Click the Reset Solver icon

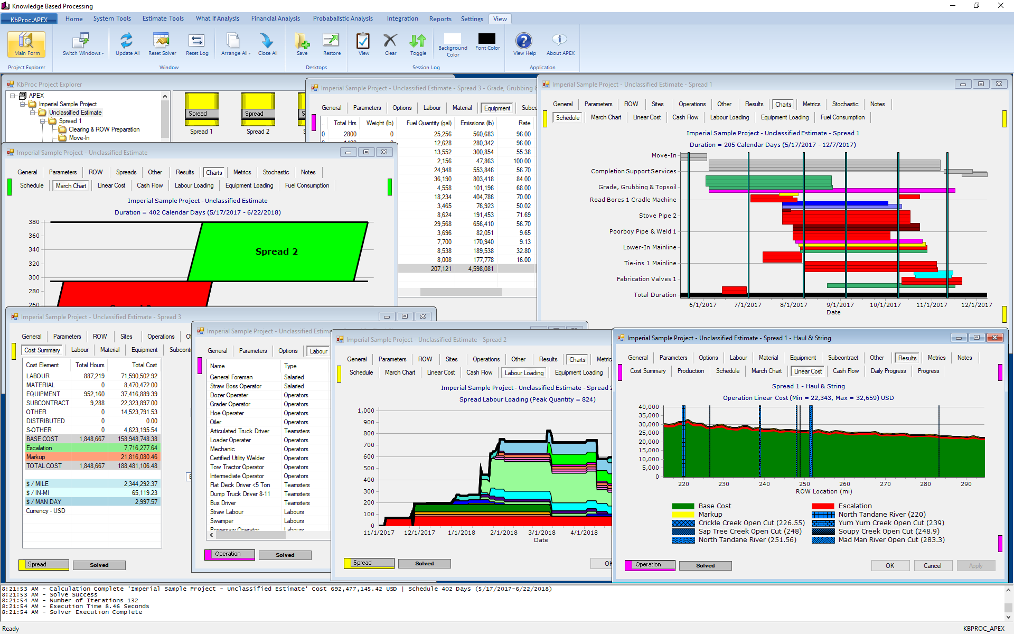pyautogui.click(x=162, y=44)
